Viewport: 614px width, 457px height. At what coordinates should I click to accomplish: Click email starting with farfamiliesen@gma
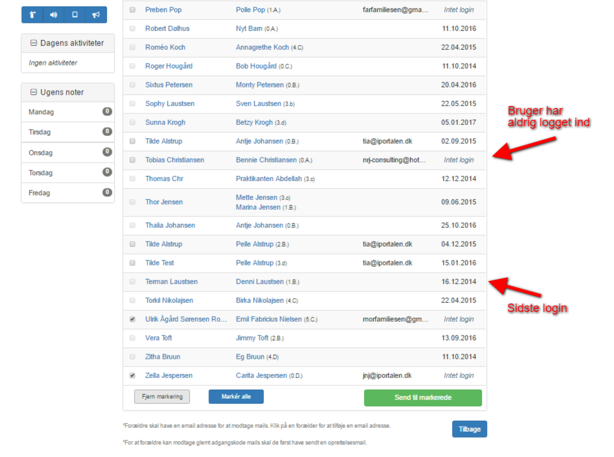pos(396,10)
